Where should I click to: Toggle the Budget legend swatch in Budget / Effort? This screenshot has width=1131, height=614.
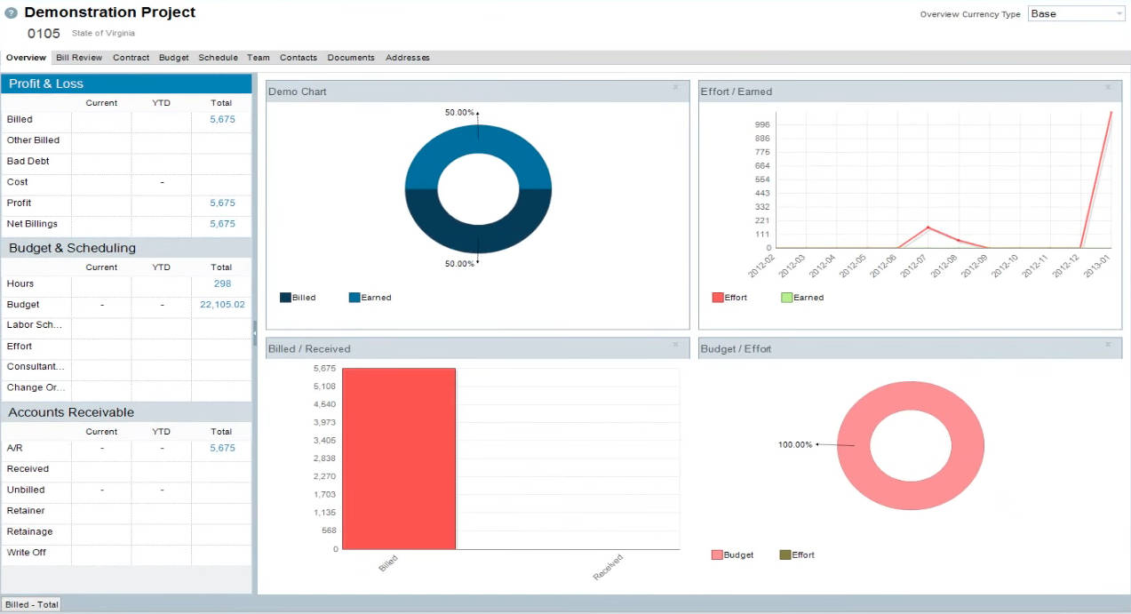(717, 554)
